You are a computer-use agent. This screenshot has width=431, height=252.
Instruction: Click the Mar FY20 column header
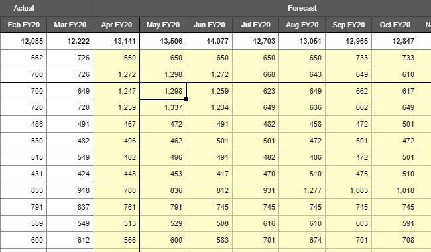click(70, 25)
